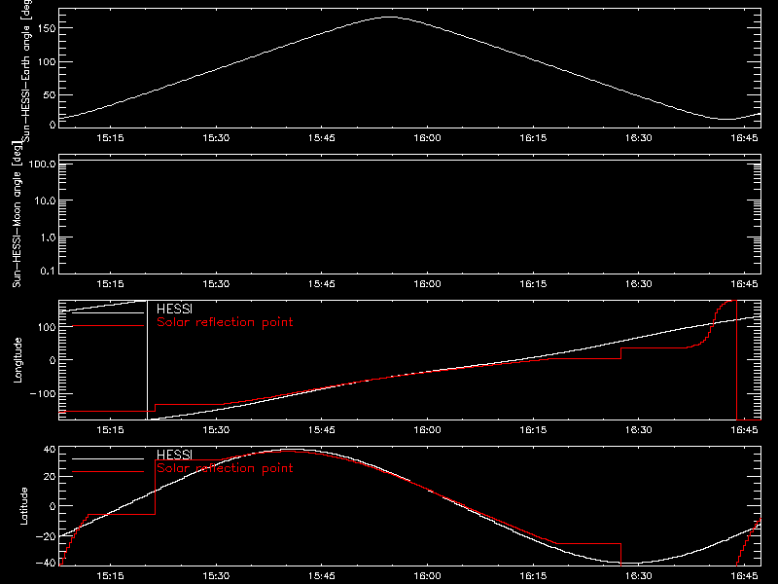Click white HESSI legend line sample in Latitude plot
This screenshot has height=584, width=778.
pyautogui.click(x=108, y=458)
